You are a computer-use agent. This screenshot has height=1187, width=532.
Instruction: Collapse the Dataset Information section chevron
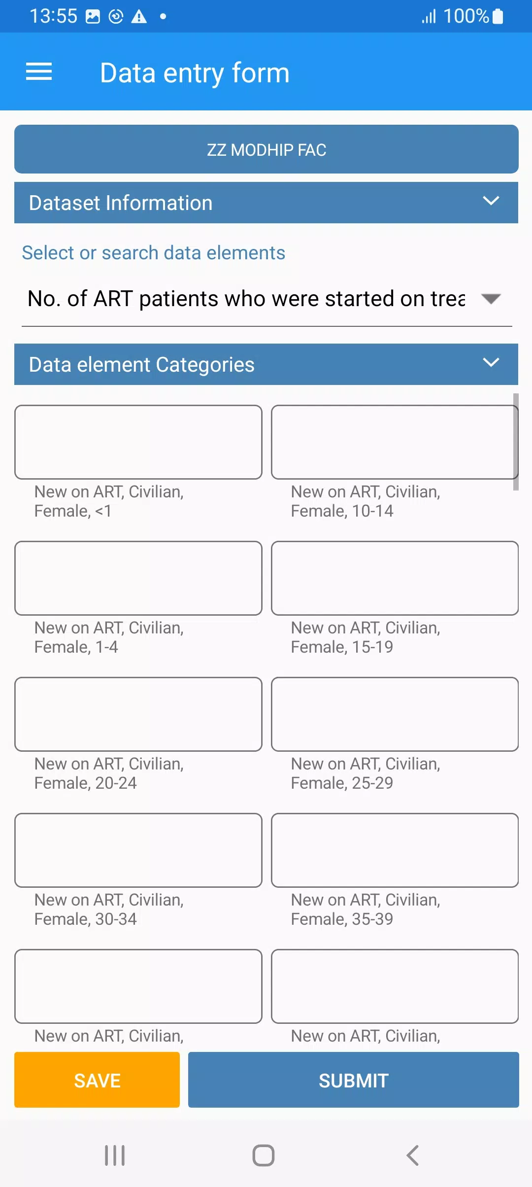pyautogui.click(x=491, y=201)
